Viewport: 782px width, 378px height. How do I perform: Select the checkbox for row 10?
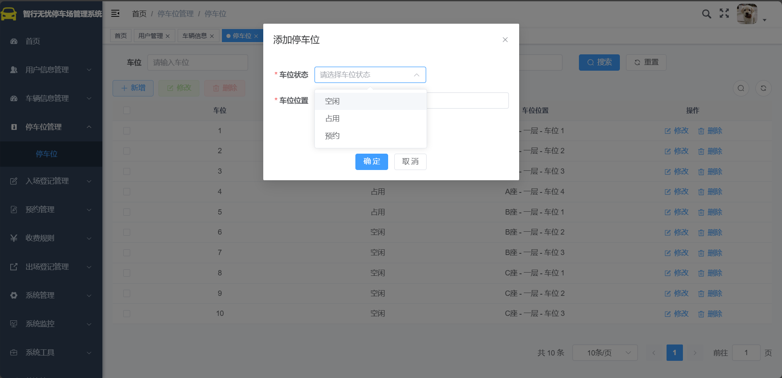(127, 313)
